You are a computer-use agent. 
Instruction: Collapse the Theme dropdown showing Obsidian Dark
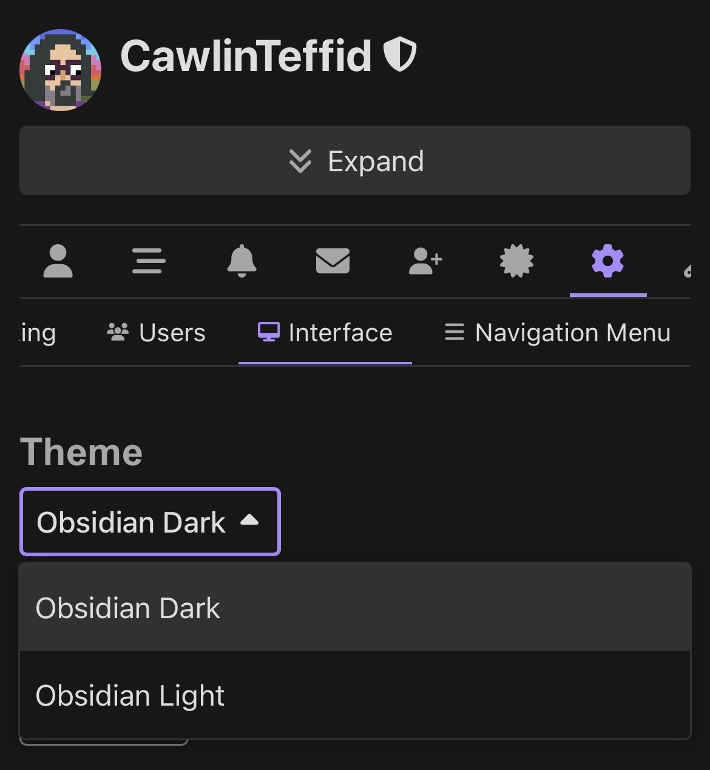click(x=131, y=522)
